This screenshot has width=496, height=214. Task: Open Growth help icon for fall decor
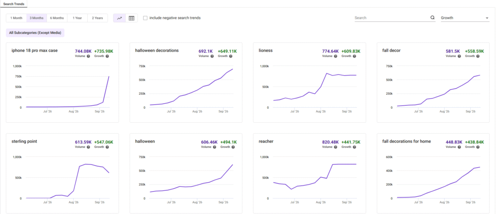point(478,56)
